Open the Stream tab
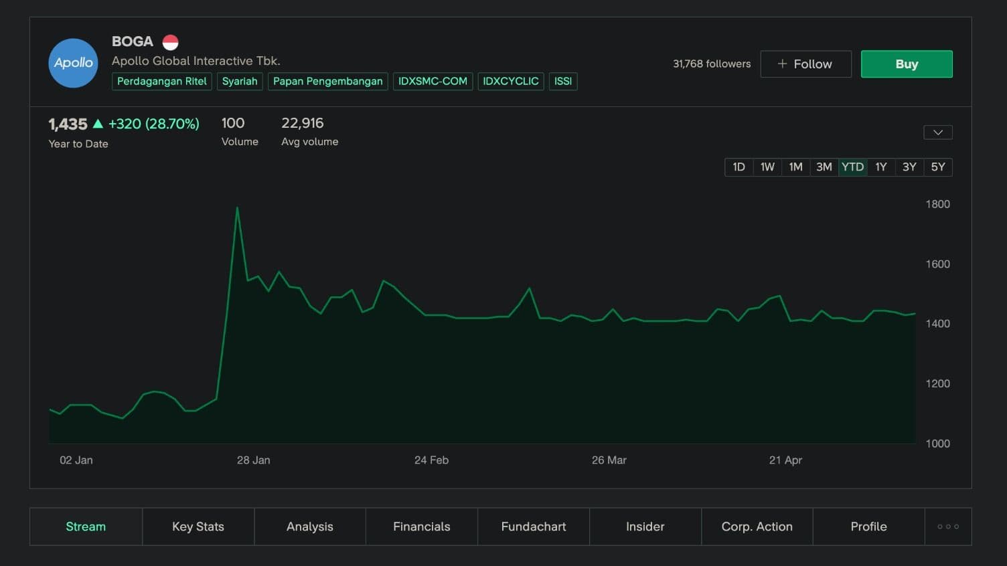1007x566 pixels. [86, 527]
